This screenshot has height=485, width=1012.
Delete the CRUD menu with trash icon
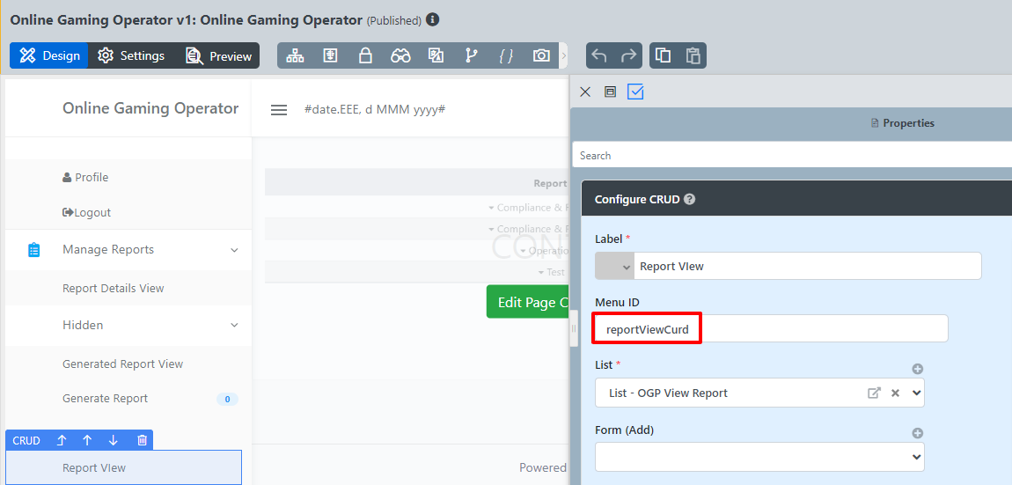pyautogui.click(x=142, y=441)
